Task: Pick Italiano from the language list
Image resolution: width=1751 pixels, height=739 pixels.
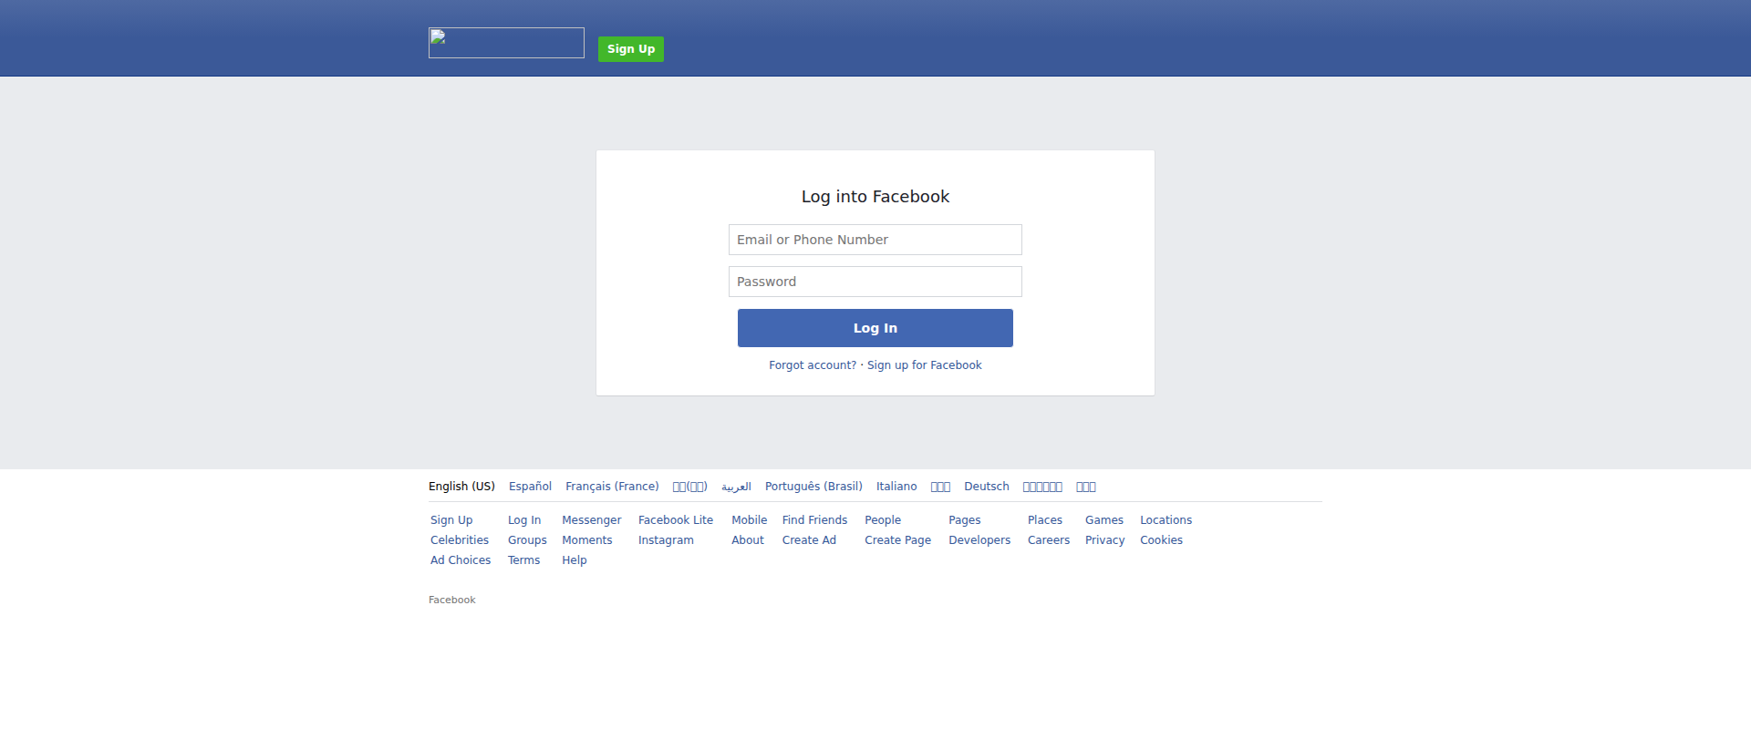Action: 896,487
